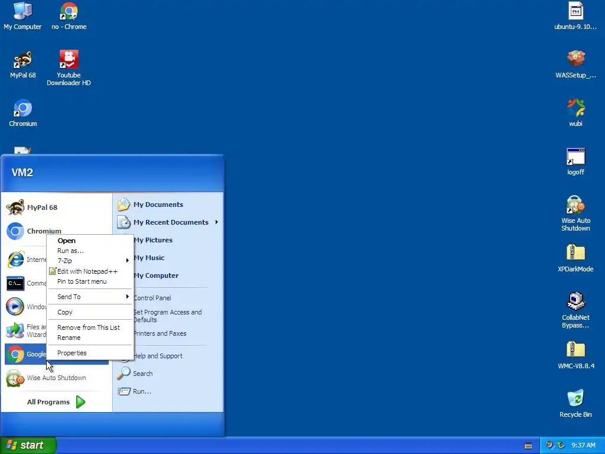Choose Open in the context menu

click(90, 241)
